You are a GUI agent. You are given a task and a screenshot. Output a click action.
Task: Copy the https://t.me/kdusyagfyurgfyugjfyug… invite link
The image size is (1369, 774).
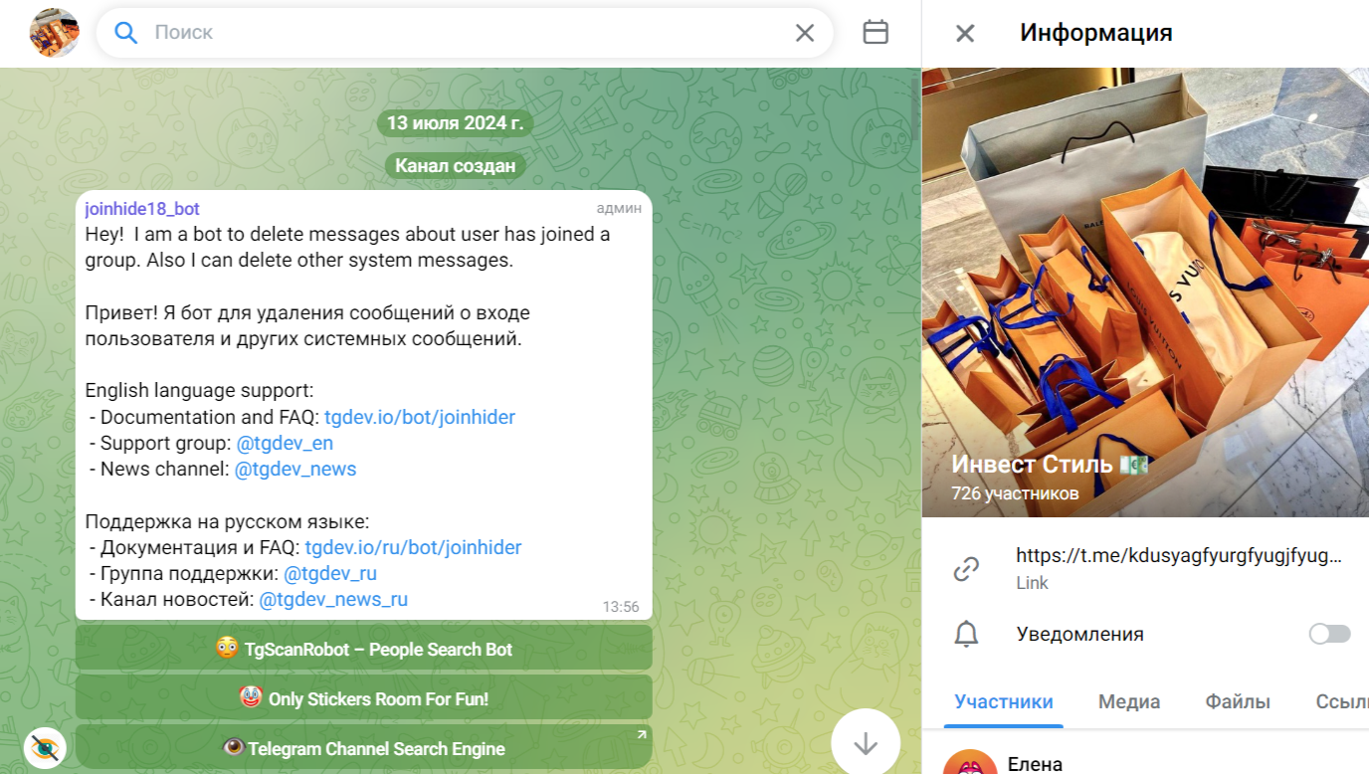1179,555
